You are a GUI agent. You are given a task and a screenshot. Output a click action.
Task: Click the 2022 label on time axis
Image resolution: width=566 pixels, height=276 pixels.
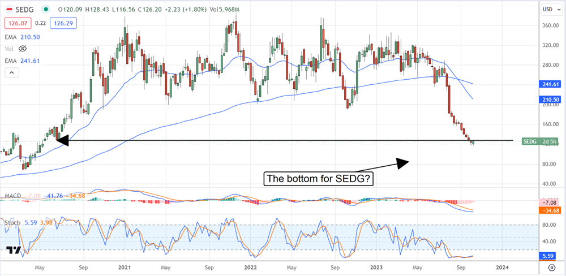tap(251, 268)
